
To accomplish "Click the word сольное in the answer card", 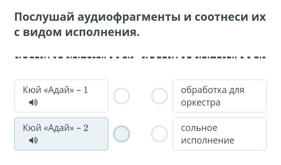I will pyautogui.click(x=199, y=128).
